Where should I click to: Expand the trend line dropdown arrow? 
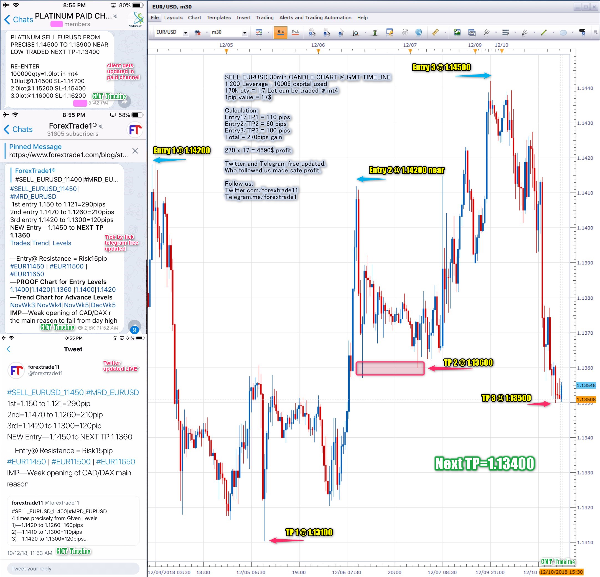[x=553, y=32]
